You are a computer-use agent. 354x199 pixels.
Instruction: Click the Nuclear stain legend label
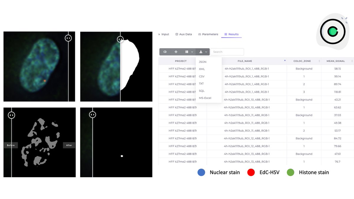click(225, 172)
